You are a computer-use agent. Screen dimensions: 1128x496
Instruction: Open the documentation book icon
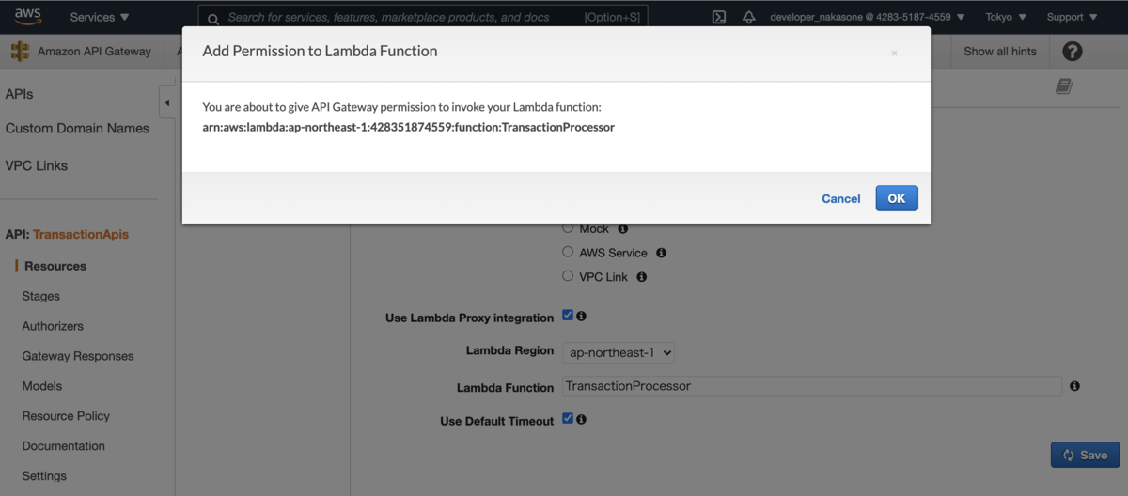pos(1064,86)
